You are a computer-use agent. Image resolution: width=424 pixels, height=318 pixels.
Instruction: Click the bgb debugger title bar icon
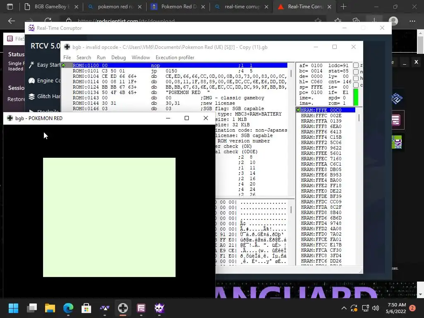pyautogui.click(x=67, y=47)
